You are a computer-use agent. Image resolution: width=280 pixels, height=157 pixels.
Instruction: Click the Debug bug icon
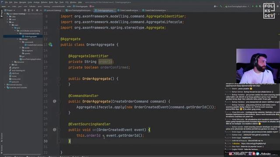[x=256, y=6]
